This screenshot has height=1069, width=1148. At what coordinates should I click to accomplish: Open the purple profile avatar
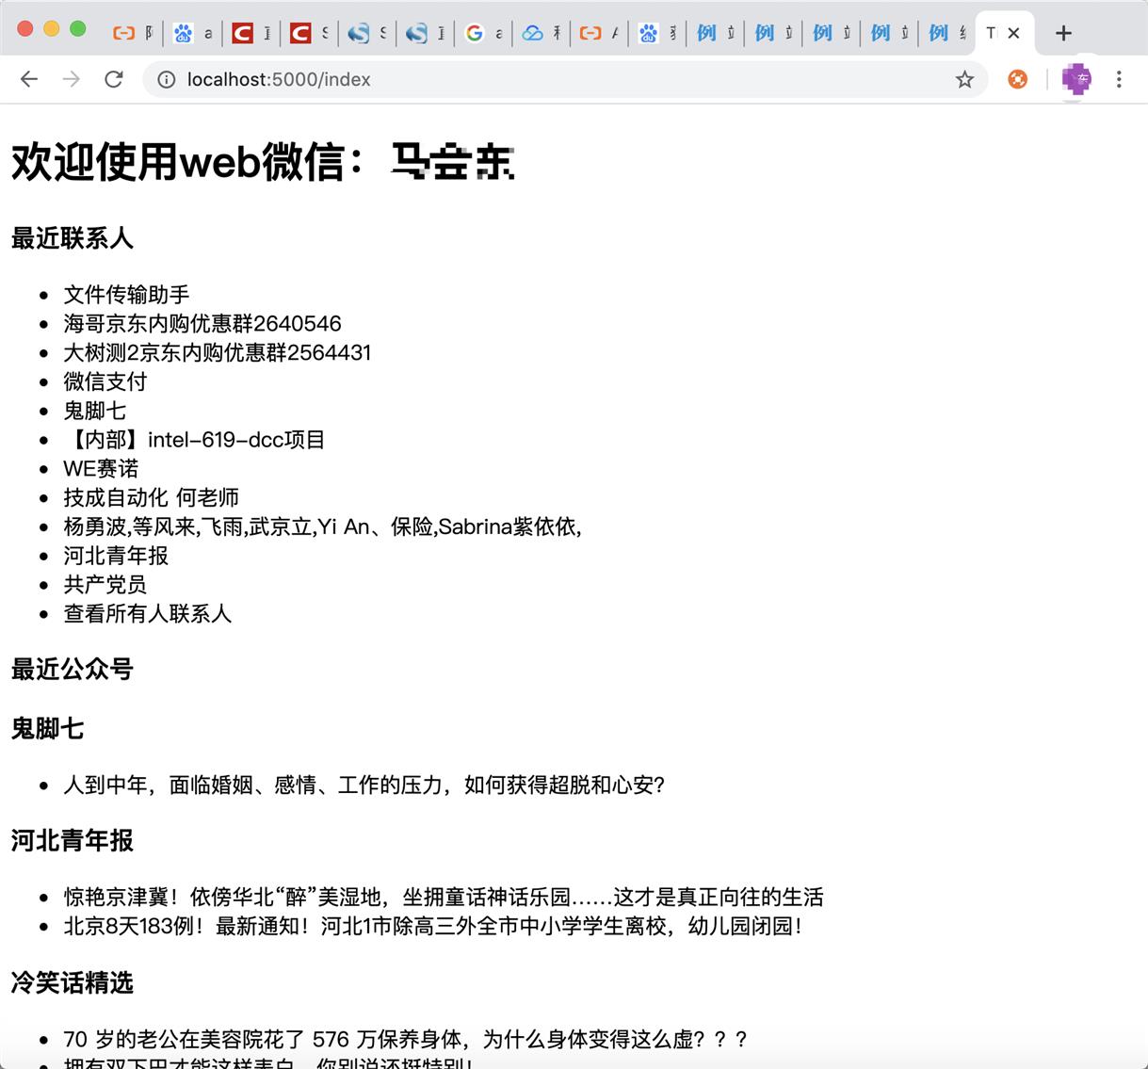point(1076,80)
